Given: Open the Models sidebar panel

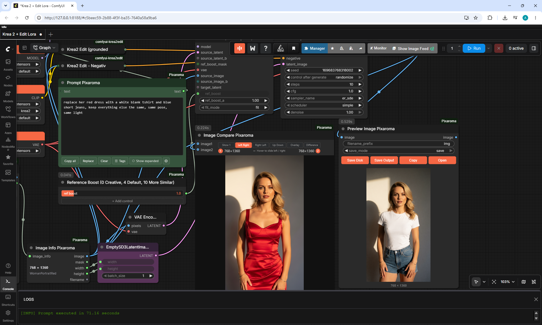Looking at the screenshot, I should [8, 96].
